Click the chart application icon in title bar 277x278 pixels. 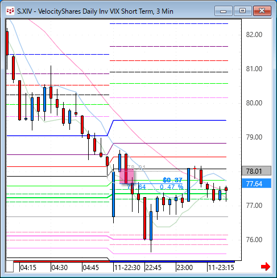(x=10, y=11)
